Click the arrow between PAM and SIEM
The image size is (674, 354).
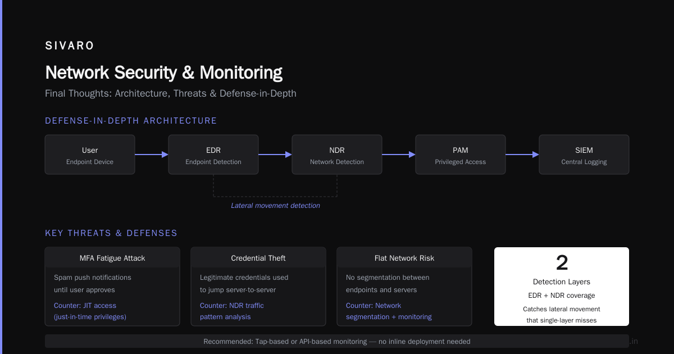[x=522, y=155]
